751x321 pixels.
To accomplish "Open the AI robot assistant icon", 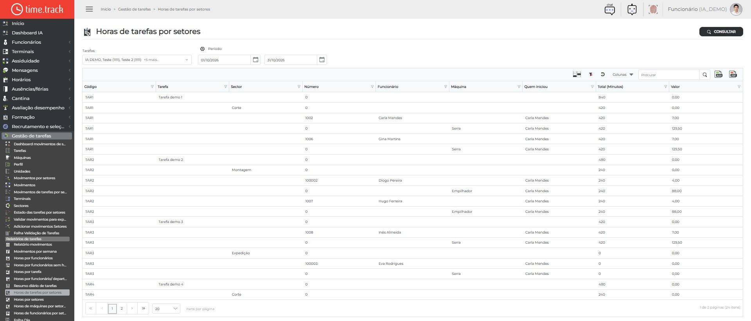I will pyautogui.click(x=632, y=9).
